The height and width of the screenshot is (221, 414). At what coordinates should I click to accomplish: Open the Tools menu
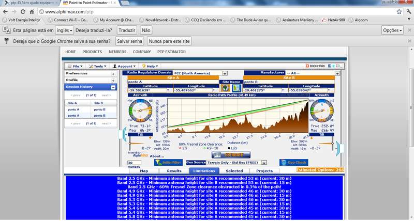pos(98,66)
